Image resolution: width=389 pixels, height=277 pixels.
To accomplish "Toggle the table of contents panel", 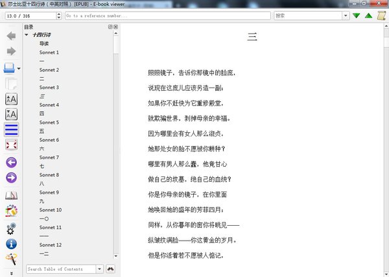I will click(11, 130).
